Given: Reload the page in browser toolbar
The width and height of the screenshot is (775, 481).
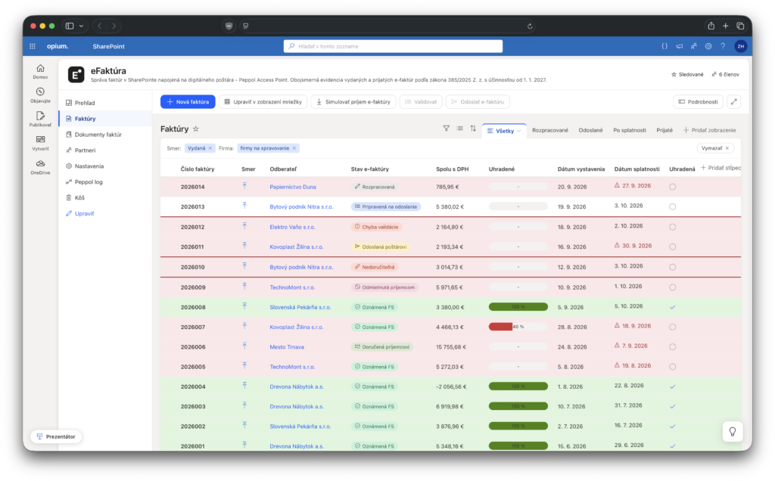Looking at the screenshot, I should (x=530, y=26).
